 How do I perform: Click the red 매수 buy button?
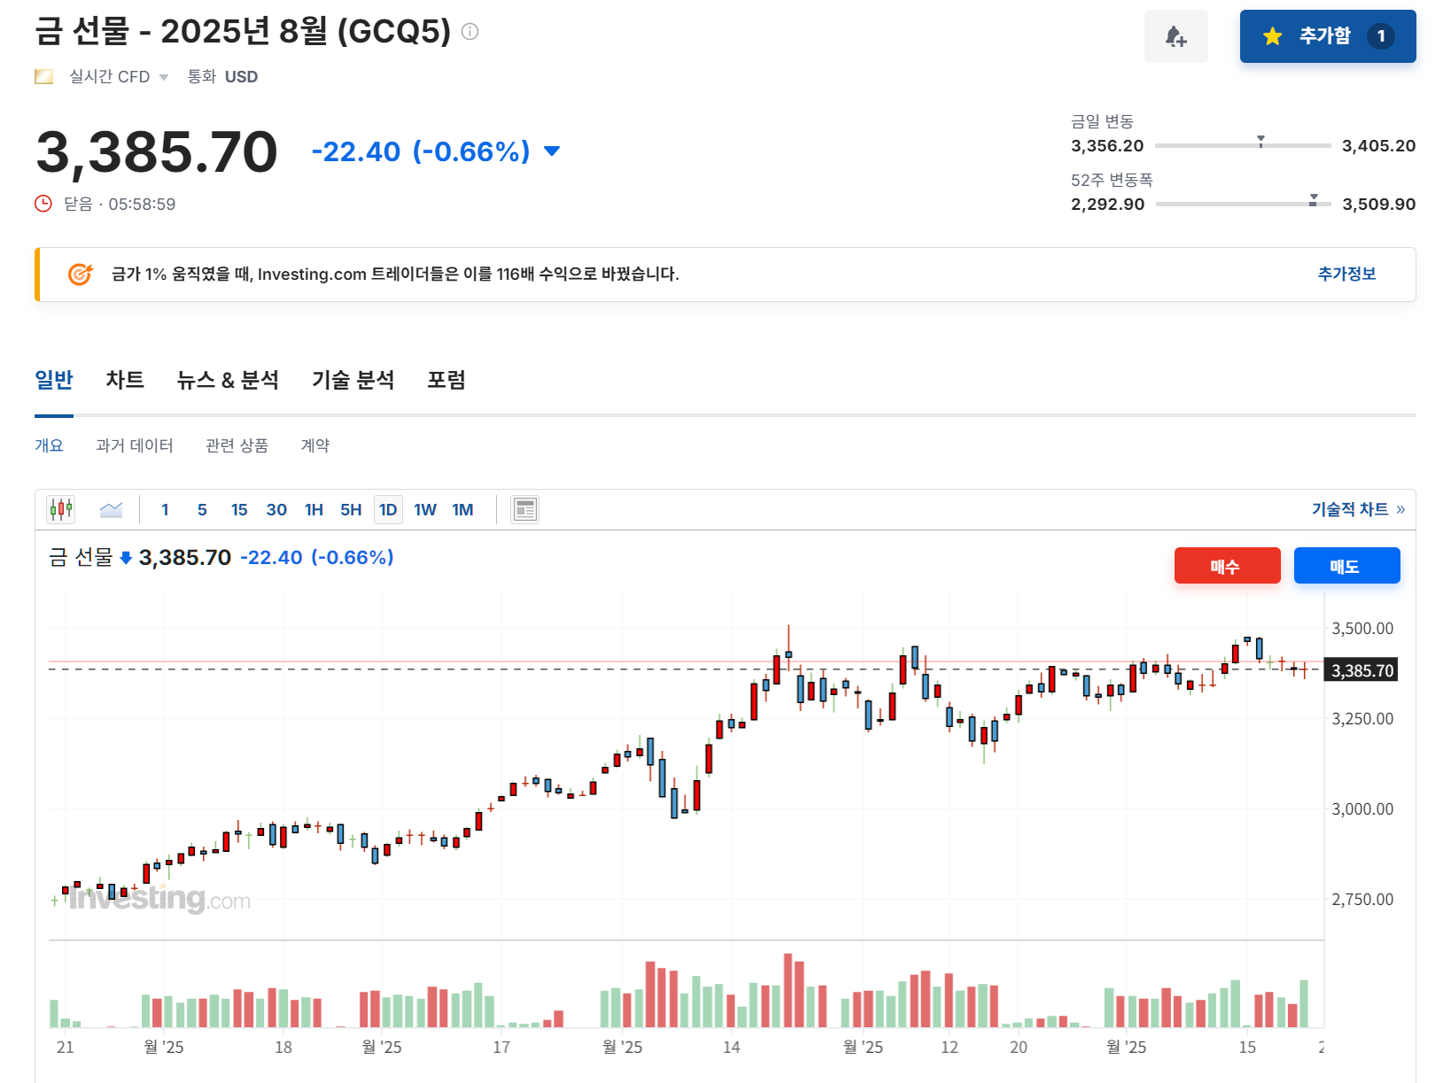(1227, 565)
